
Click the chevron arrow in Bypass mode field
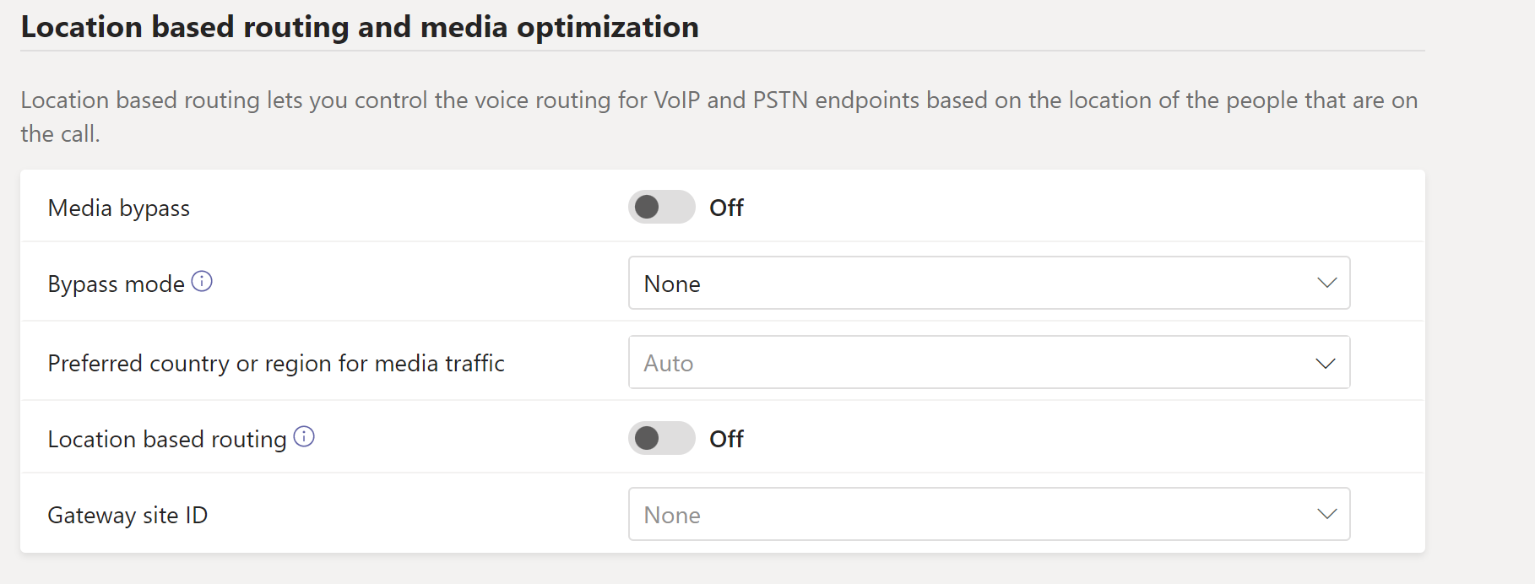1326,283
